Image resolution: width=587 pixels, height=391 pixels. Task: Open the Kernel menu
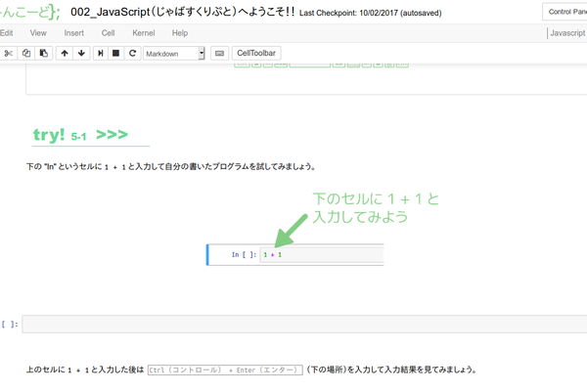pyautogui.click(x=144, y=33)
